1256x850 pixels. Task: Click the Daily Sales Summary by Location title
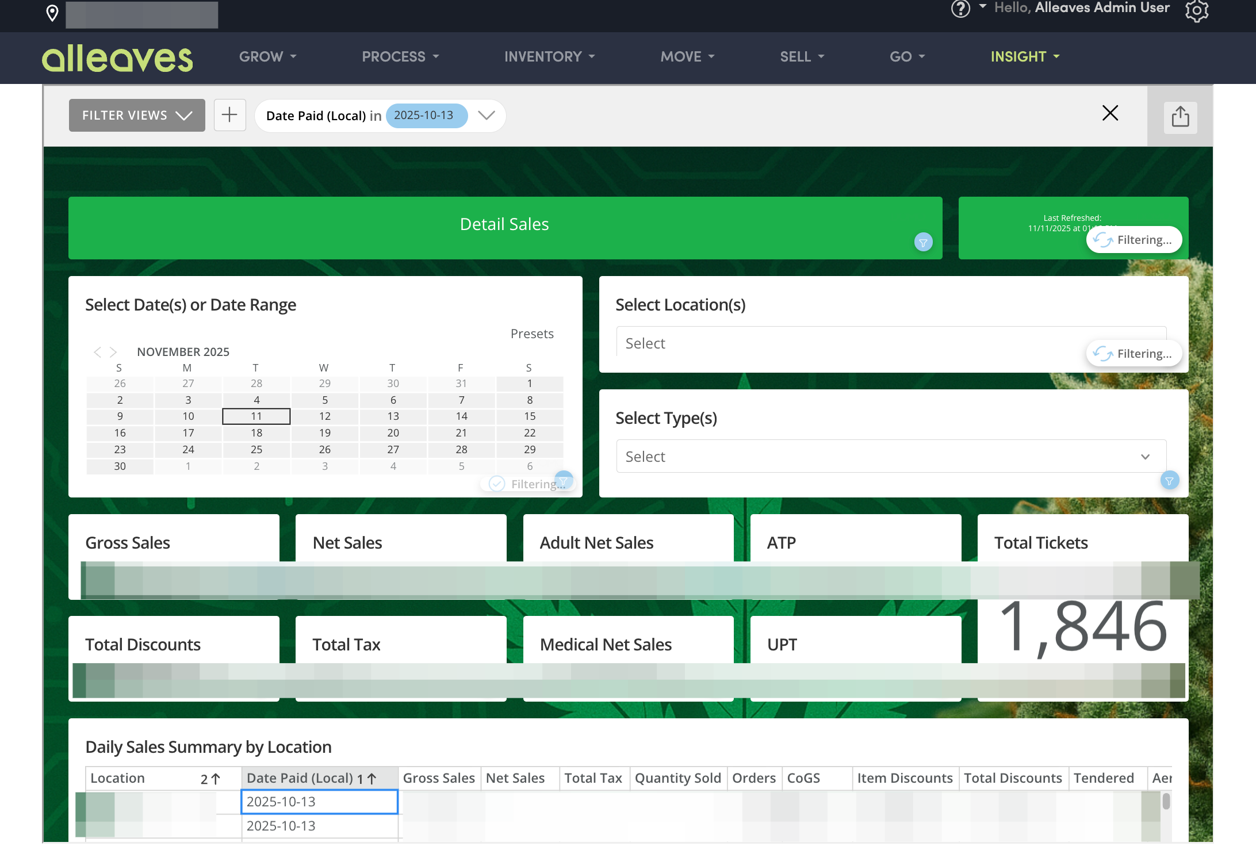coord(208,747)
